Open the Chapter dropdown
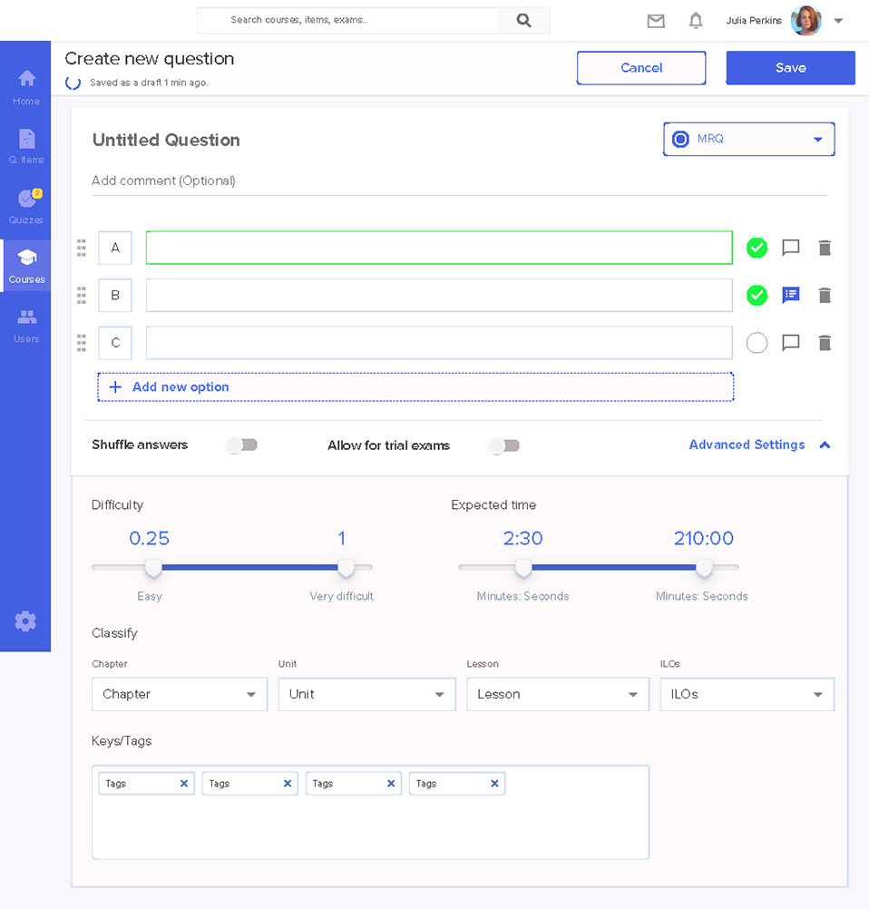This screenshot has width=869, height=909. 180,695
